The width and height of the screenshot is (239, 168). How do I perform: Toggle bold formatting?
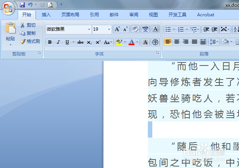(50, 42)
